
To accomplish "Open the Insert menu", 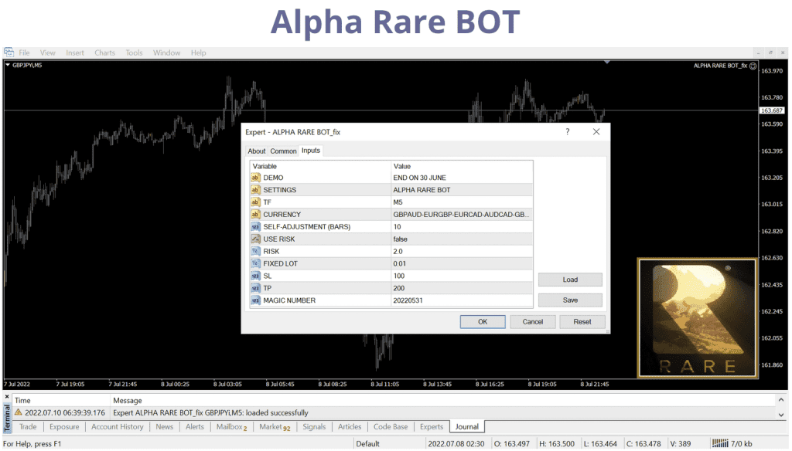I will click(75, 53).
